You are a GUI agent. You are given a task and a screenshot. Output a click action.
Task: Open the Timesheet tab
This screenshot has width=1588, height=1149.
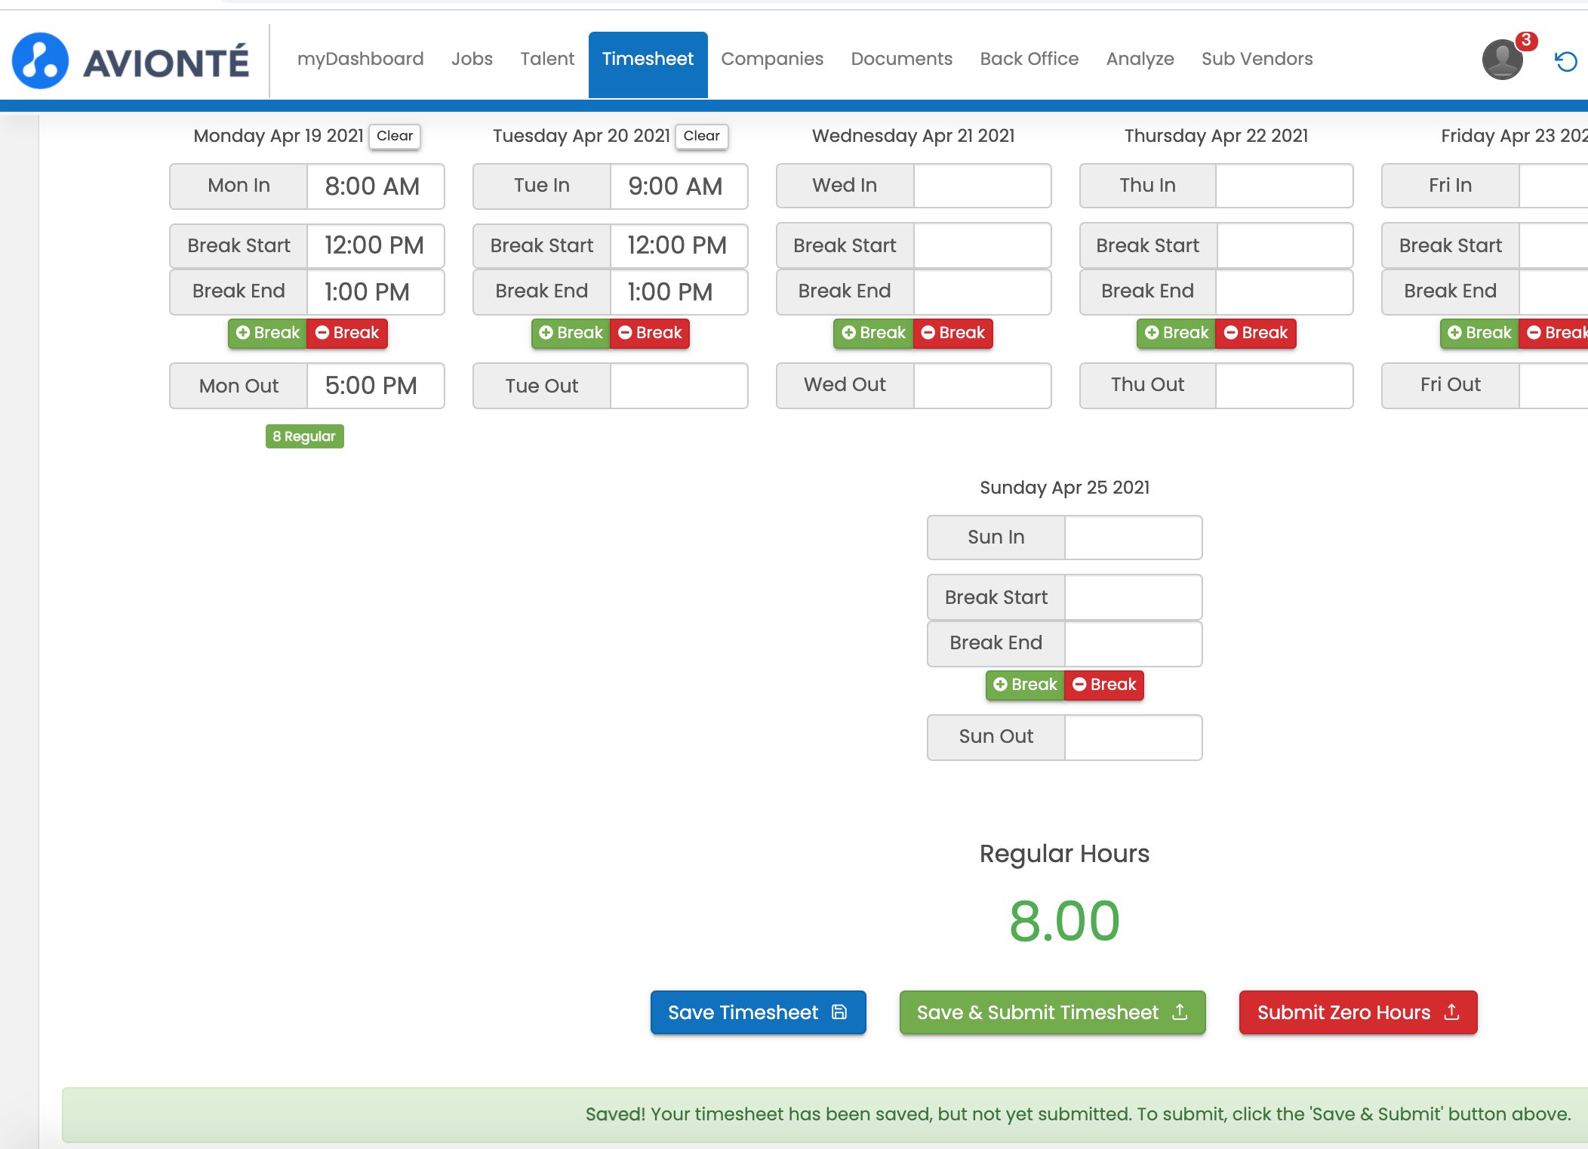point(648,59)
